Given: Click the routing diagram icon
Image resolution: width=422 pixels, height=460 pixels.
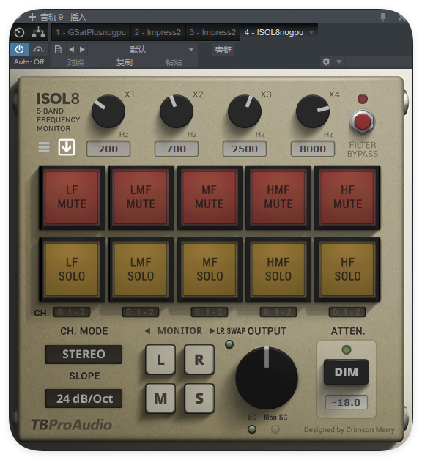Looking at the screenshot, I should [38, 32].
